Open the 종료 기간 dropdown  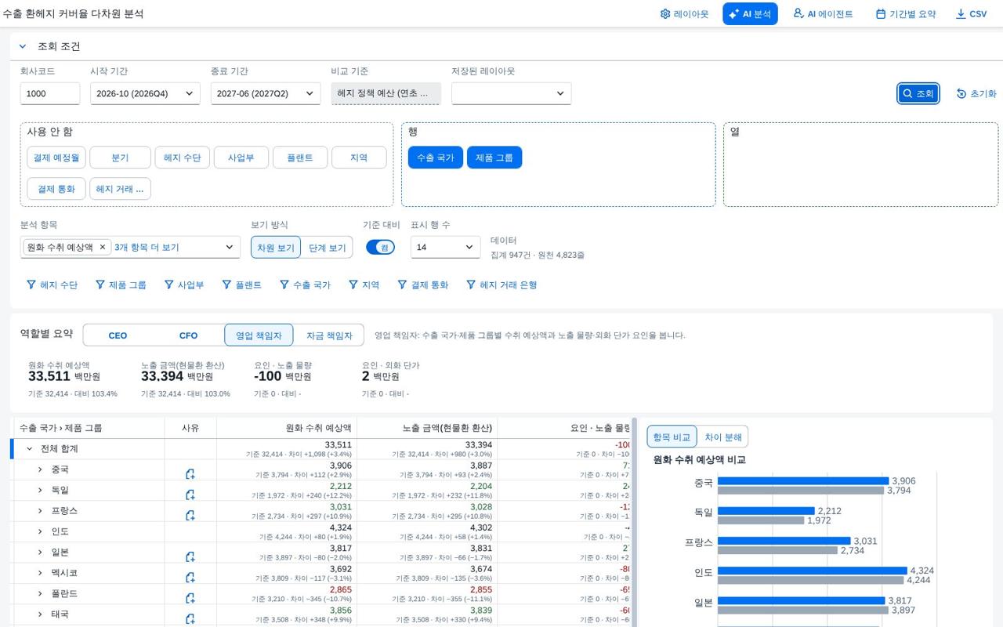pos(266,93)
